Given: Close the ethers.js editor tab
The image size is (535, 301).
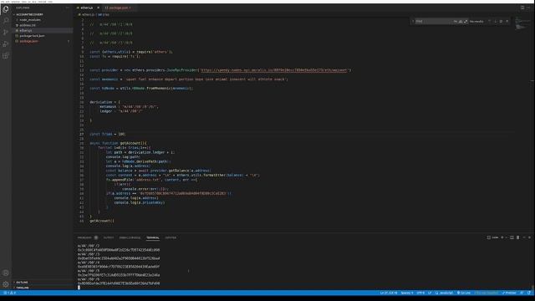Looking at the screenshot, I should [99, 8].
